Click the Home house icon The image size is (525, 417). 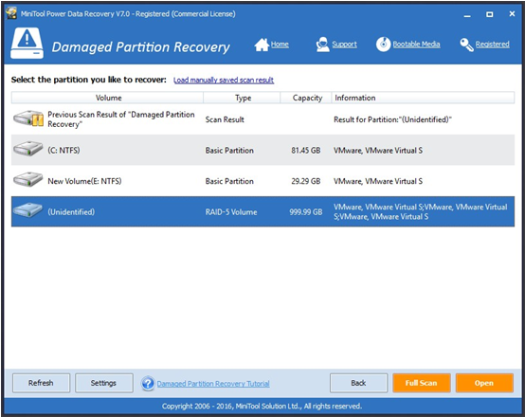(262, 45)
